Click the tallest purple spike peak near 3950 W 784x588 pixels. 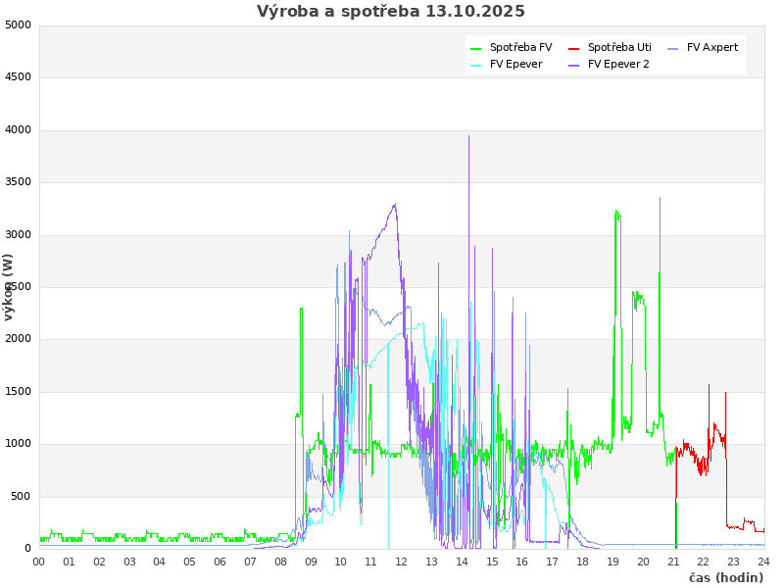[x=468, y=137]
